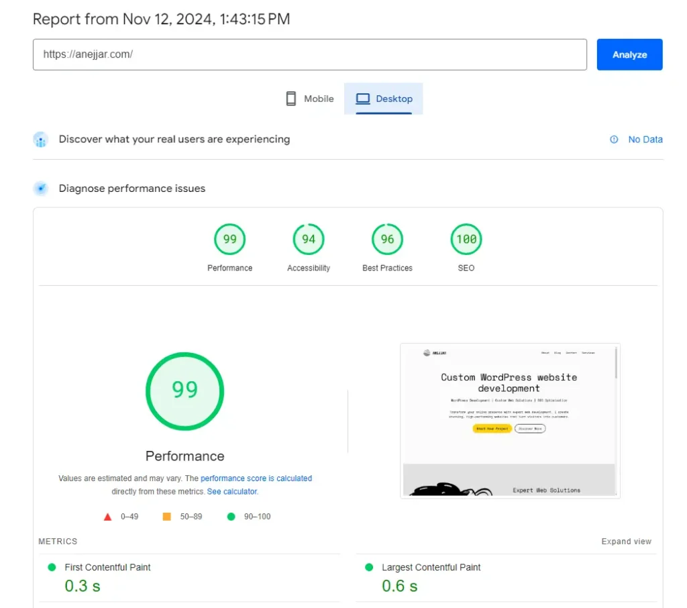Click the report date heading text
This screenshot has height=608, width=687.
click(x=161, y=19)
